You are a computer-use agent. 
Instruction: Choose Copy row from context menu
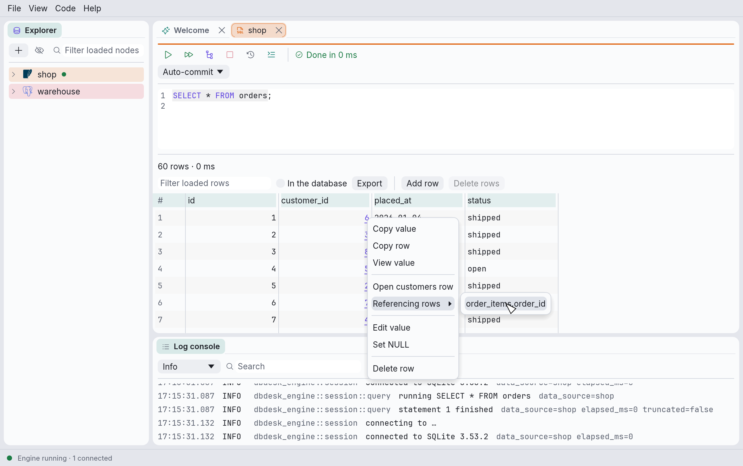click(x=413, y=246)
